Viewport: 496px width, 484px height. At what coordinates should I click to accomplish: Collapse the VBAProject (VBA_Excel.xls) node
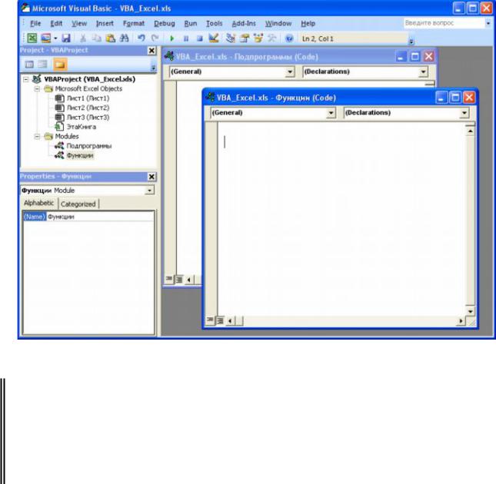(26, 79)
